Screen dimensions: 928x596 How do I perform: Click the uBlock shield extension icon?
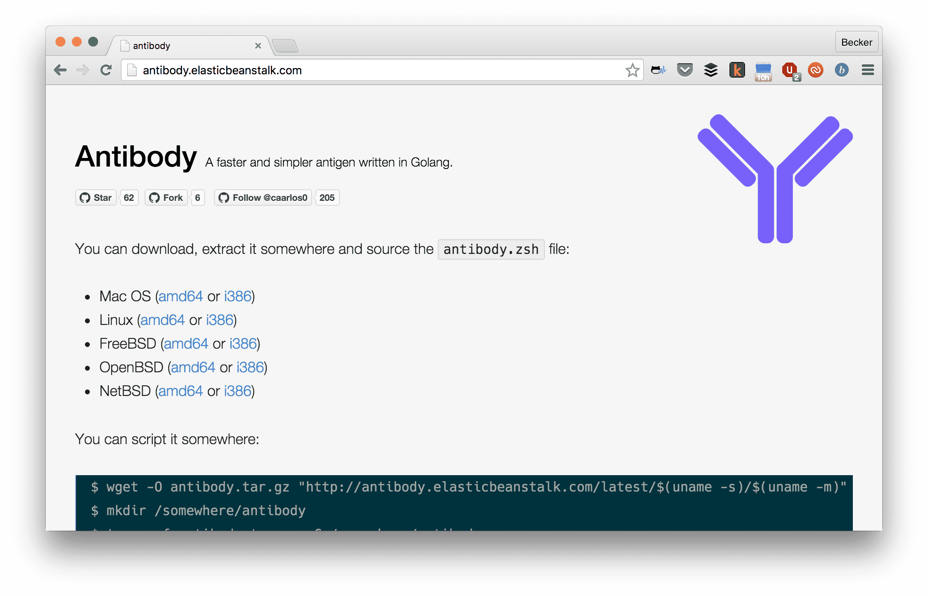click(x=790, y=70)
